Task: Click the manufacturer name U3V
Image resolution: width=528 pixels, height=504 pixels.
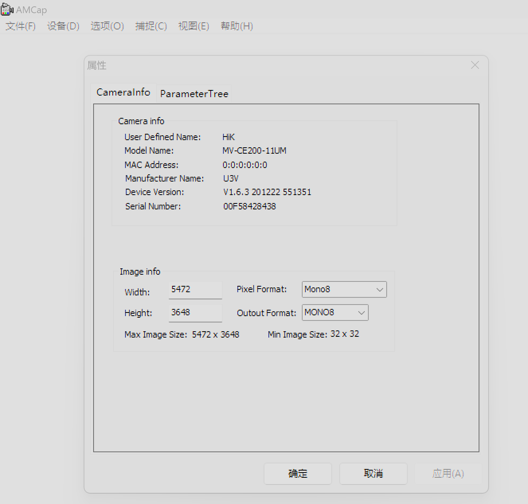Action: click(231, 178)
